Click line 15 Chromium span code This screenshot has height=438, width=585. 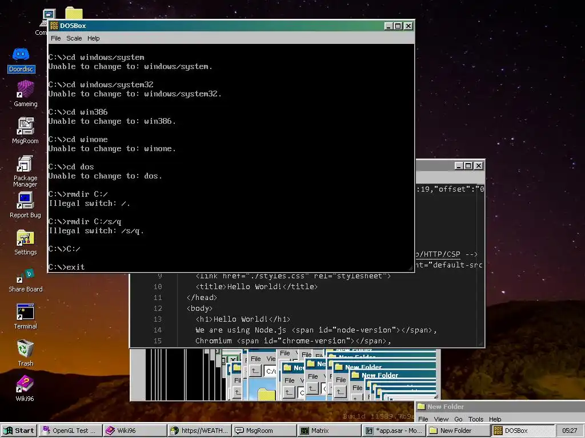click(x=293, y=341)
